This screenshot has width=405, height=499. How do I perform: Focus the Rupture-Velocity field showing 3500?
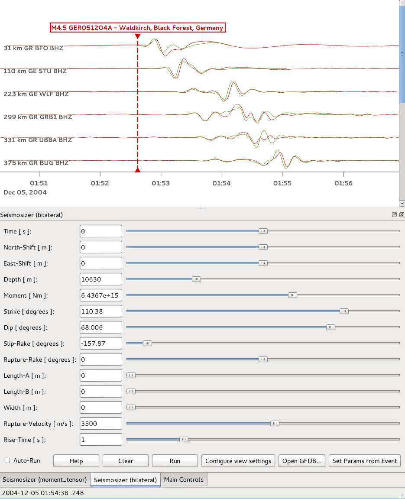click(101, 424)
